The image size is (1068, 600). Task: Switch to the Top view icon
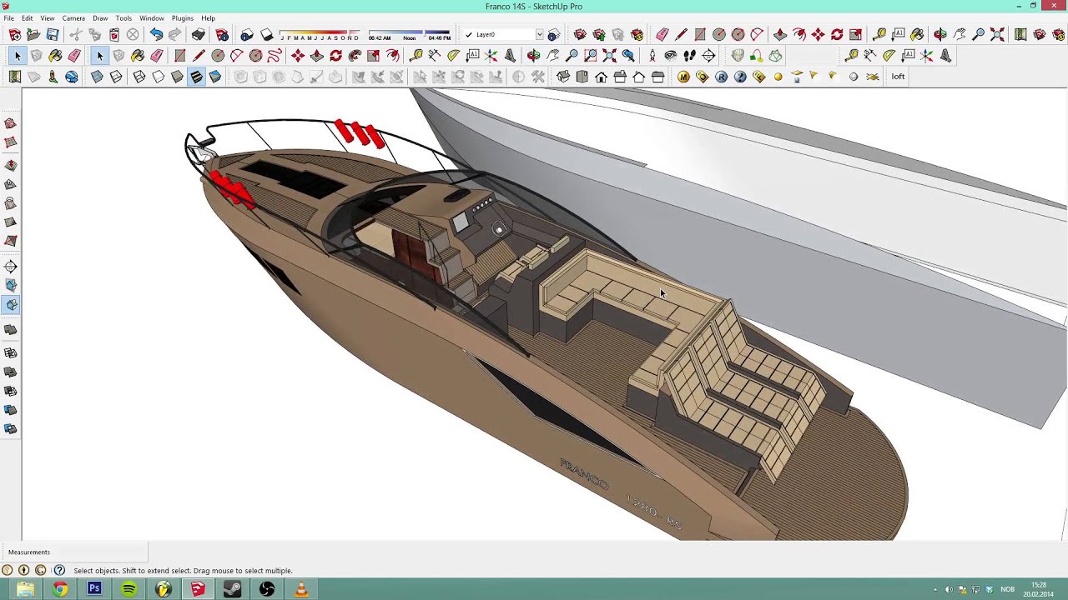582,77
